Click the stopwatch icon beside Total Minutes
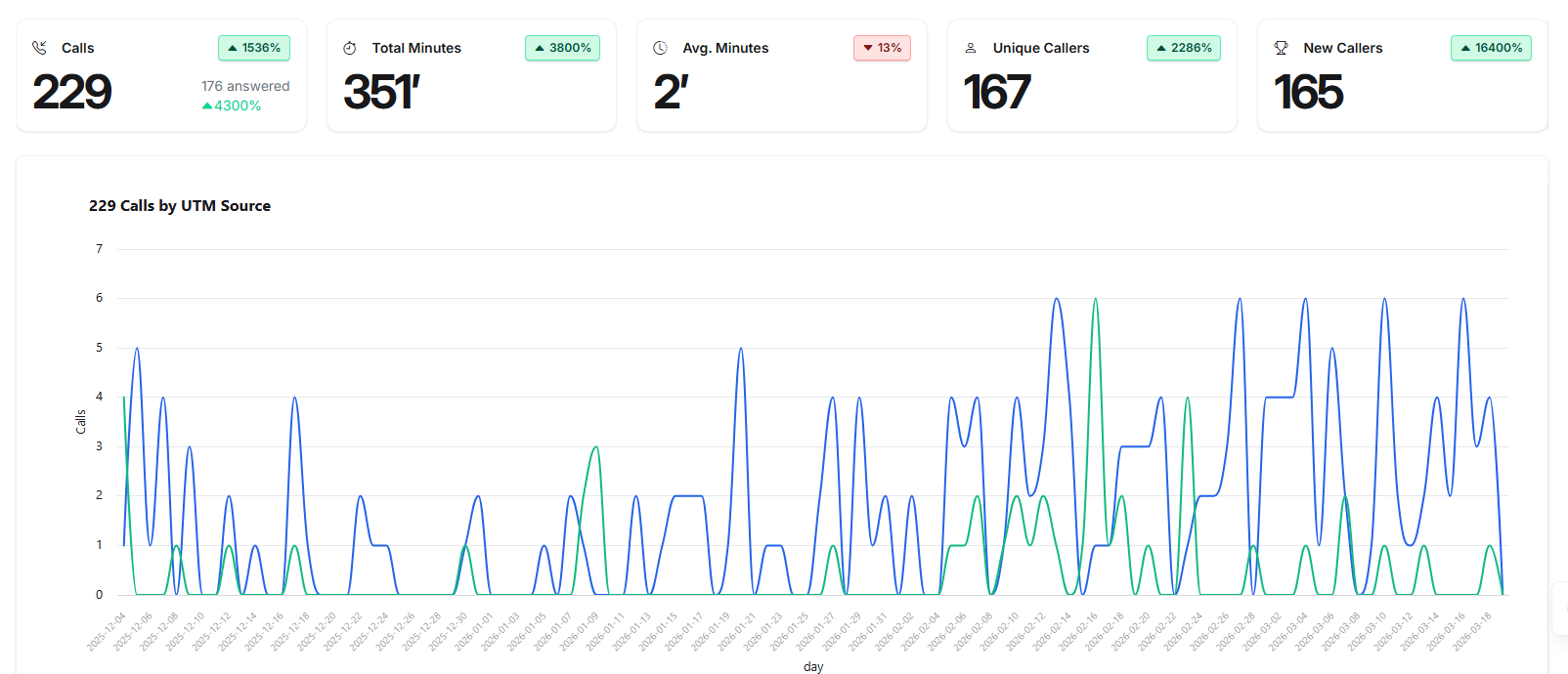 pyautogui.click(x=350, y=48)
